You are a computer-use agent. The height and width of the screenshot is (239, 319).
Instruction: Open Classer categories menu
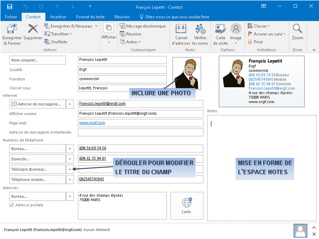(258, 26)
